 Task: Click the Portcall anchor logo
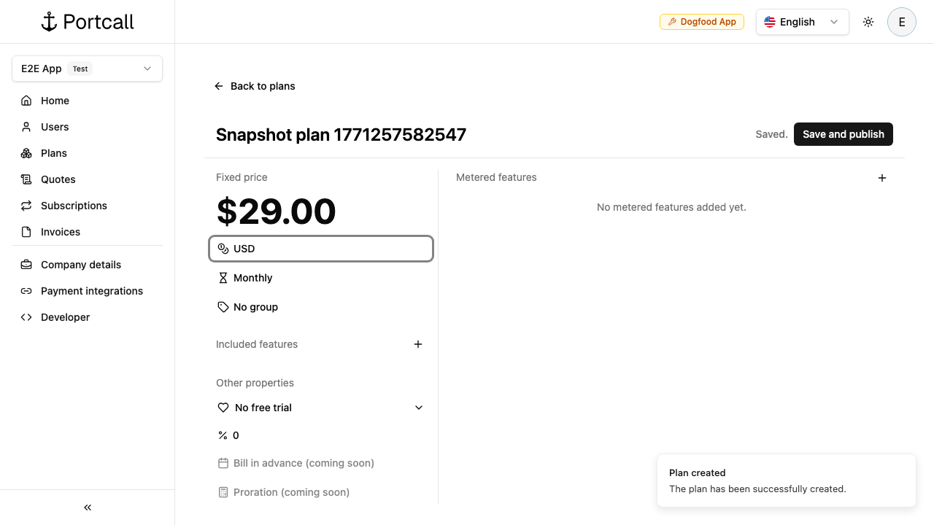(50, 22)
